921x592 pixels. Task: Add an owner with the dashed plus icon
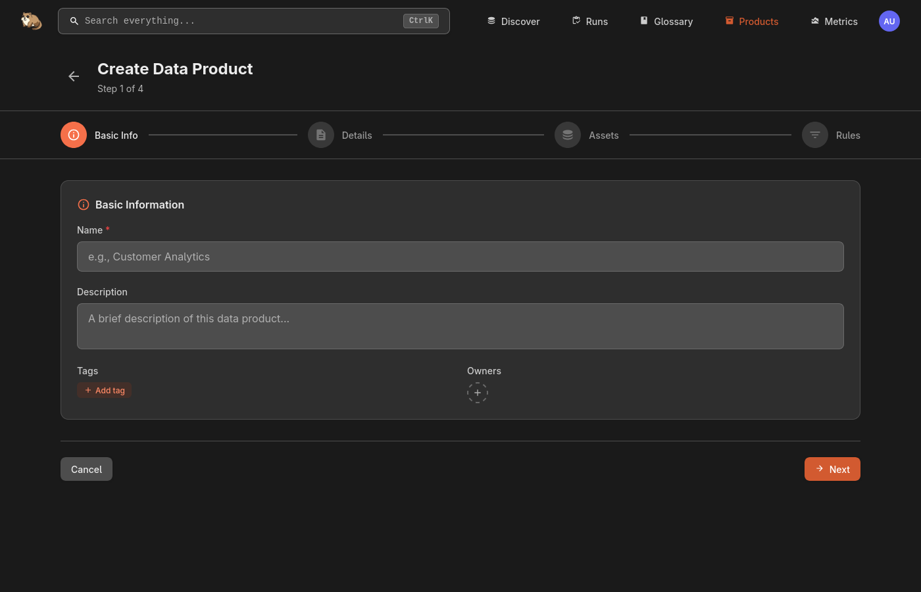[x=478, y=393]
